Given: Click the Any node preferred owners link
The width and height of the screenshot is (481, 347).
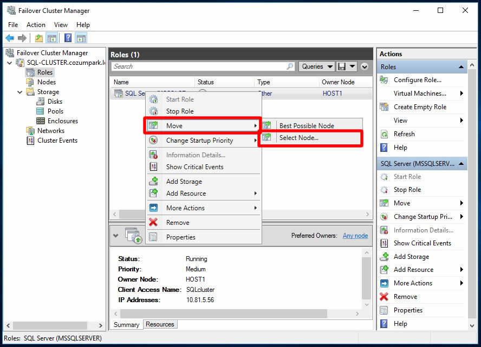Looking at the screenshot, I should click(355, 236).
